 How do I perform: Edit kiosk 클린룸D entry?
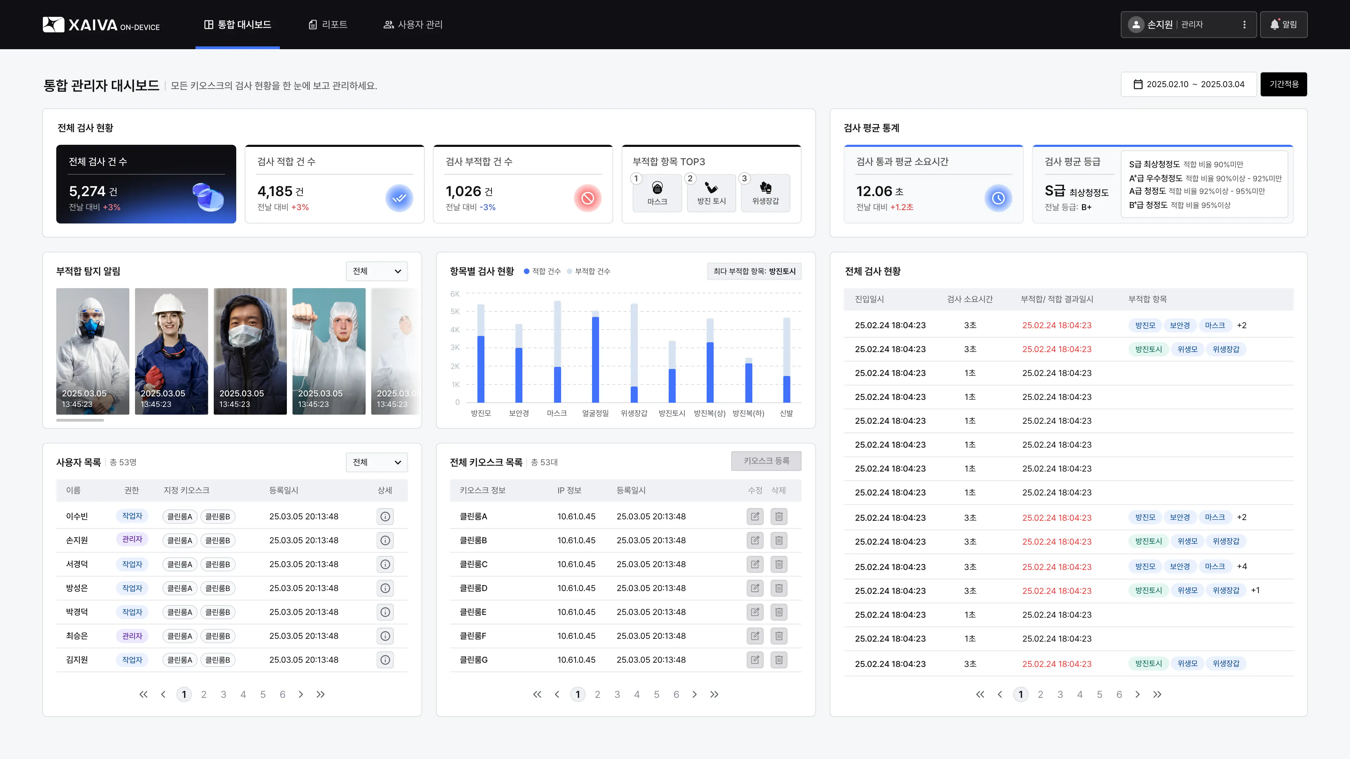click(755, 588)
